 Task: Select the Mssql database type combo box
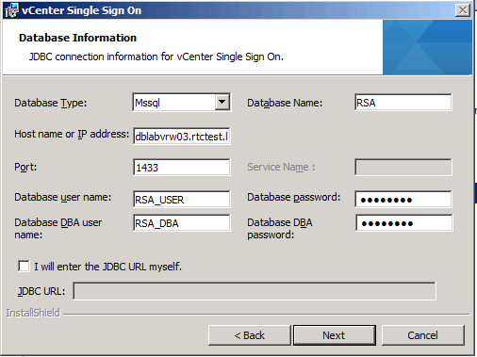tap(182, 103)
